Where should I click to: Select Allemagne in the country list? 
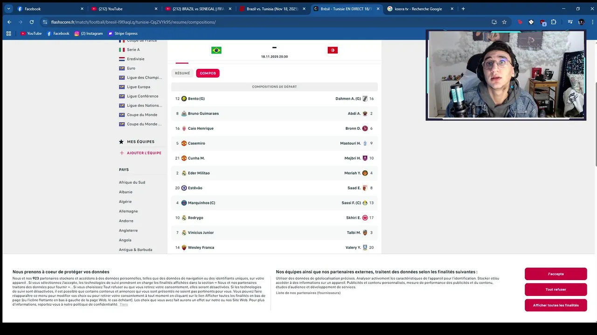(128, 211)
